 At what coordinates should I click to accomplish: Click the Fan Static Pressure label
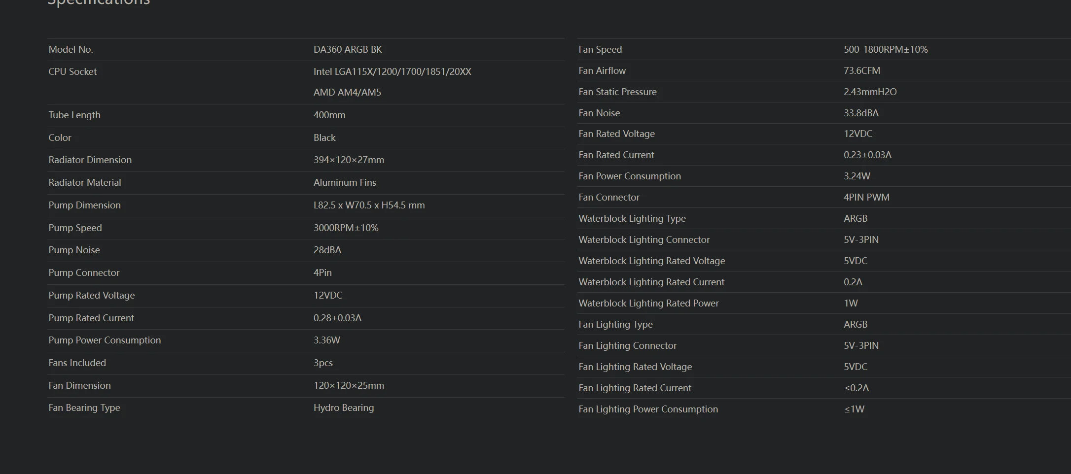pyautogui.click(x=617, y=92)
